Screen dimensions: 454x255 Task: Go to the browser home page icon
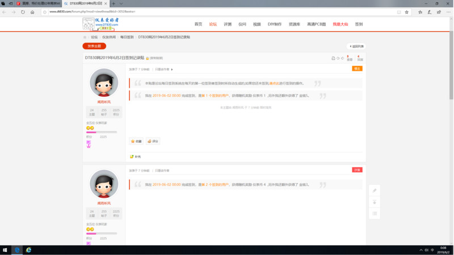coord(32,12)
